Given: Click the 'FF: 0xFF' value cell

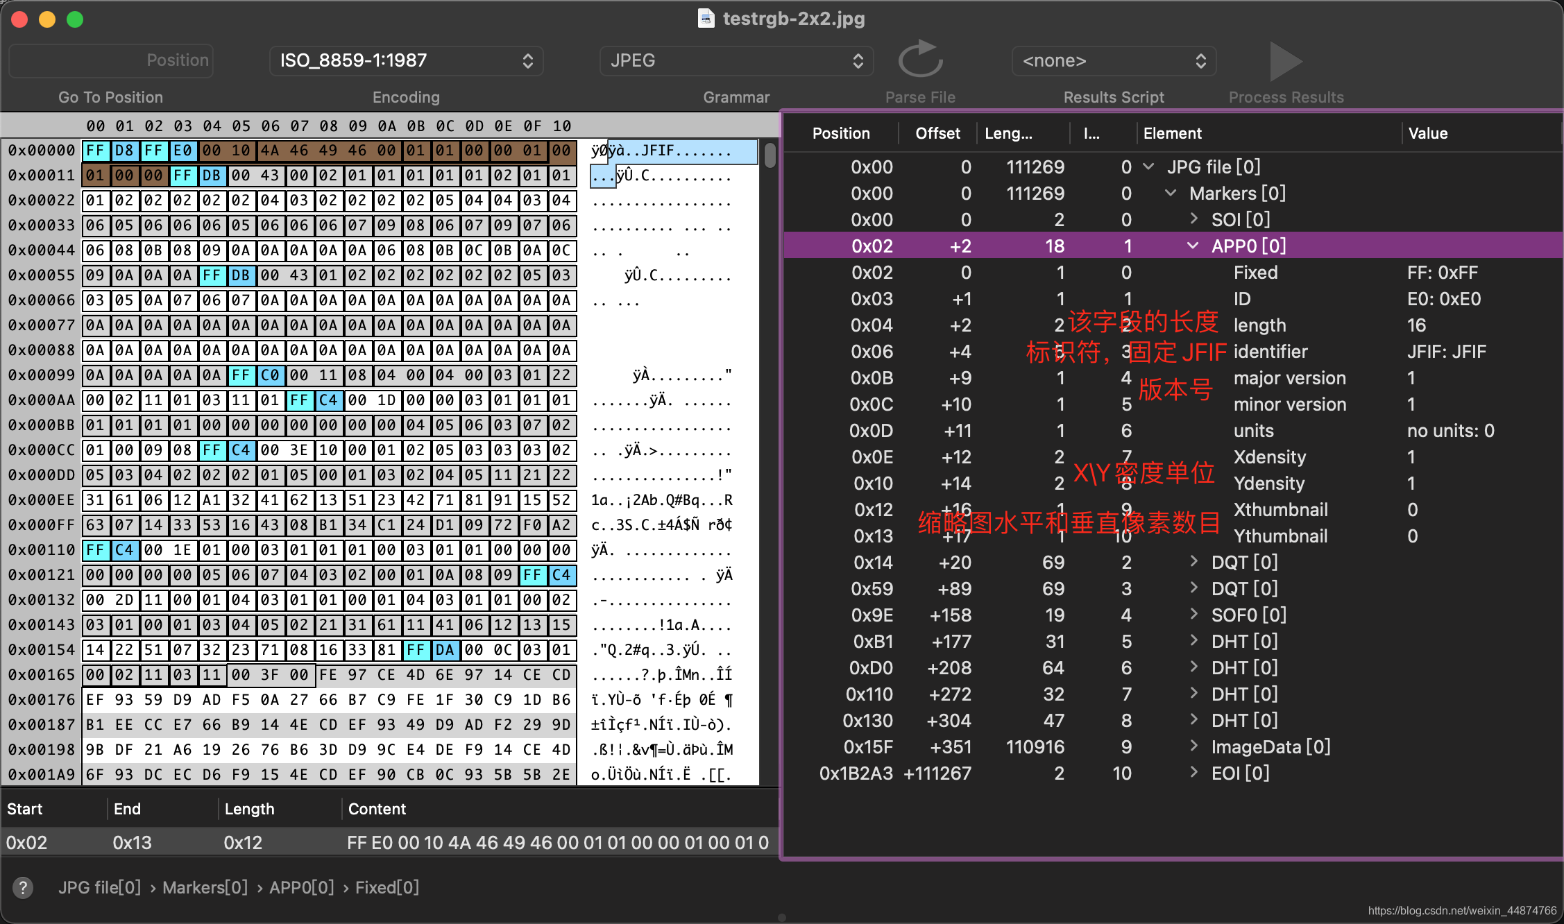Looking at the screenshot, I should pyautogui.click(x=1443, y=273).
